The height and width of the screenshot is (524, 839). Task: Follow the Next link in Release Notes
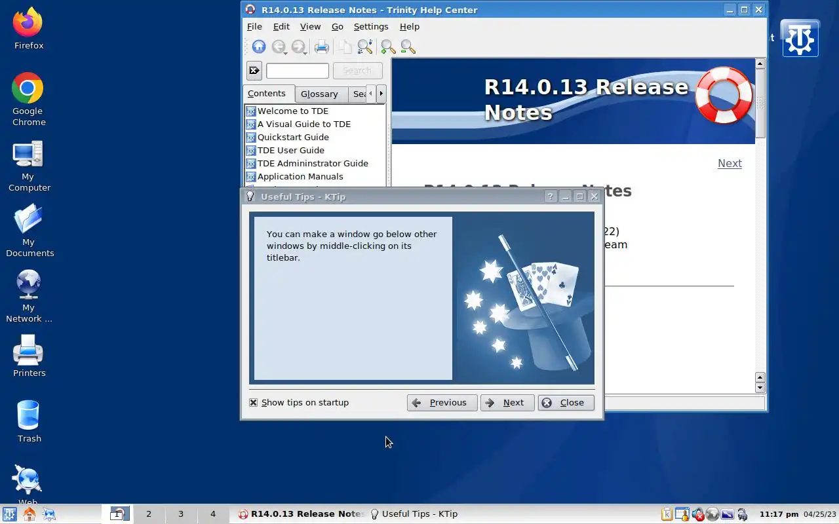(730, 163)
